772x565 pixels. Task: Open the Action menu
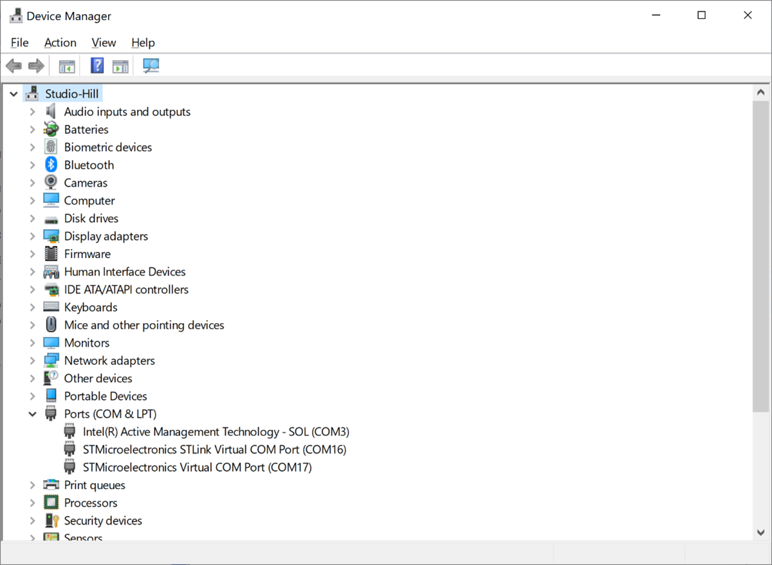[60, 42]
